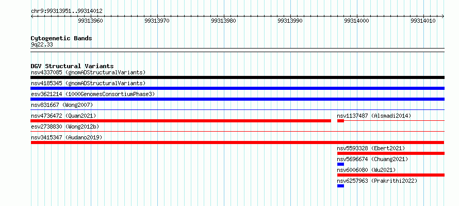Click the red nsv5593328 variant bar
This screenshot has width=459, height=206.
pos(391,153)
